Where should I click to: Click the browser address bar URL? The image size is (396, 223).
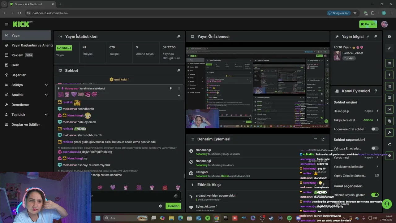(x=50, y=13)
